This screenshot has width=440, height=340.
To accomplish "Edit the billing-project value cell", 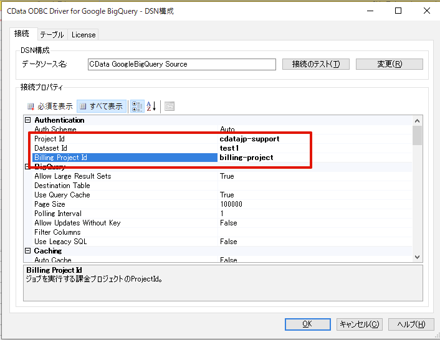I will (315, 158).
